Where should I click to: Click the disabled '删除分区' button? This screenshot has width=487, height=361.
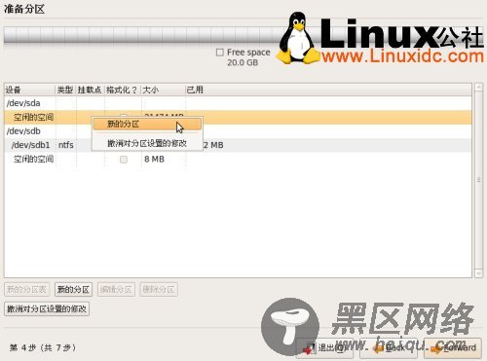pos(159,289)
